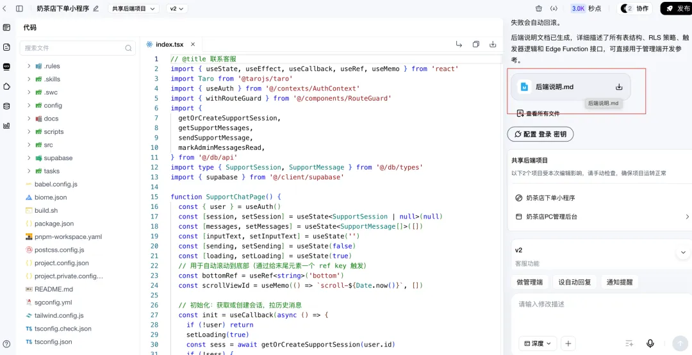Expand the docs folder
Screen dimensions: 692x355
29,119
